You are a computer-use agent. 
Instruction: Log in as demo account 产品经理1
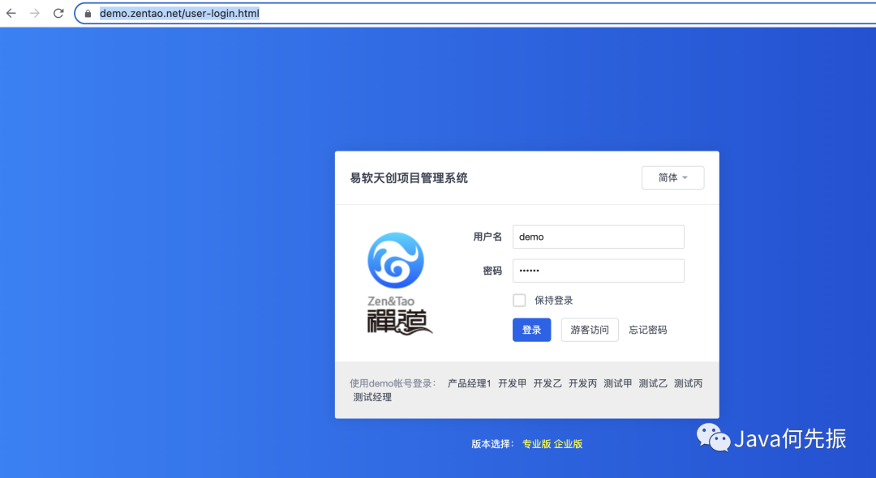470,384
